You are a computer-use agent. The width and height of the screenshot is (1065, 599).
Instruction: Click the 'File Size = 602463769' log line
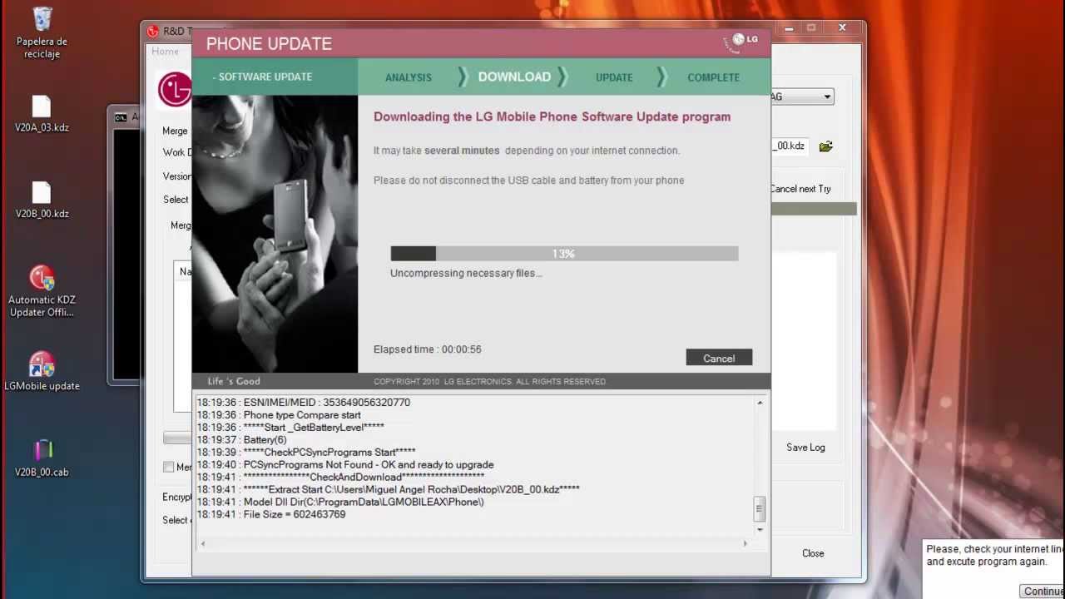click(x=271, y=515)
